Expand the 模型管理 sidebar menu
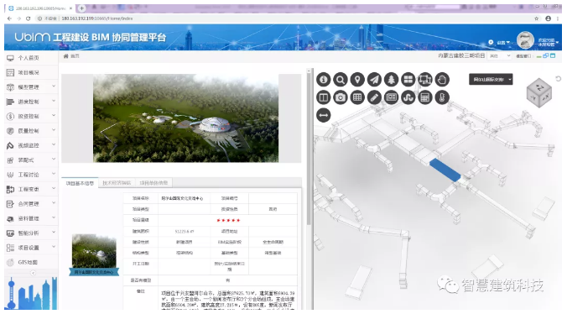This screenshot has width=567, height=314. pos(31,87)
